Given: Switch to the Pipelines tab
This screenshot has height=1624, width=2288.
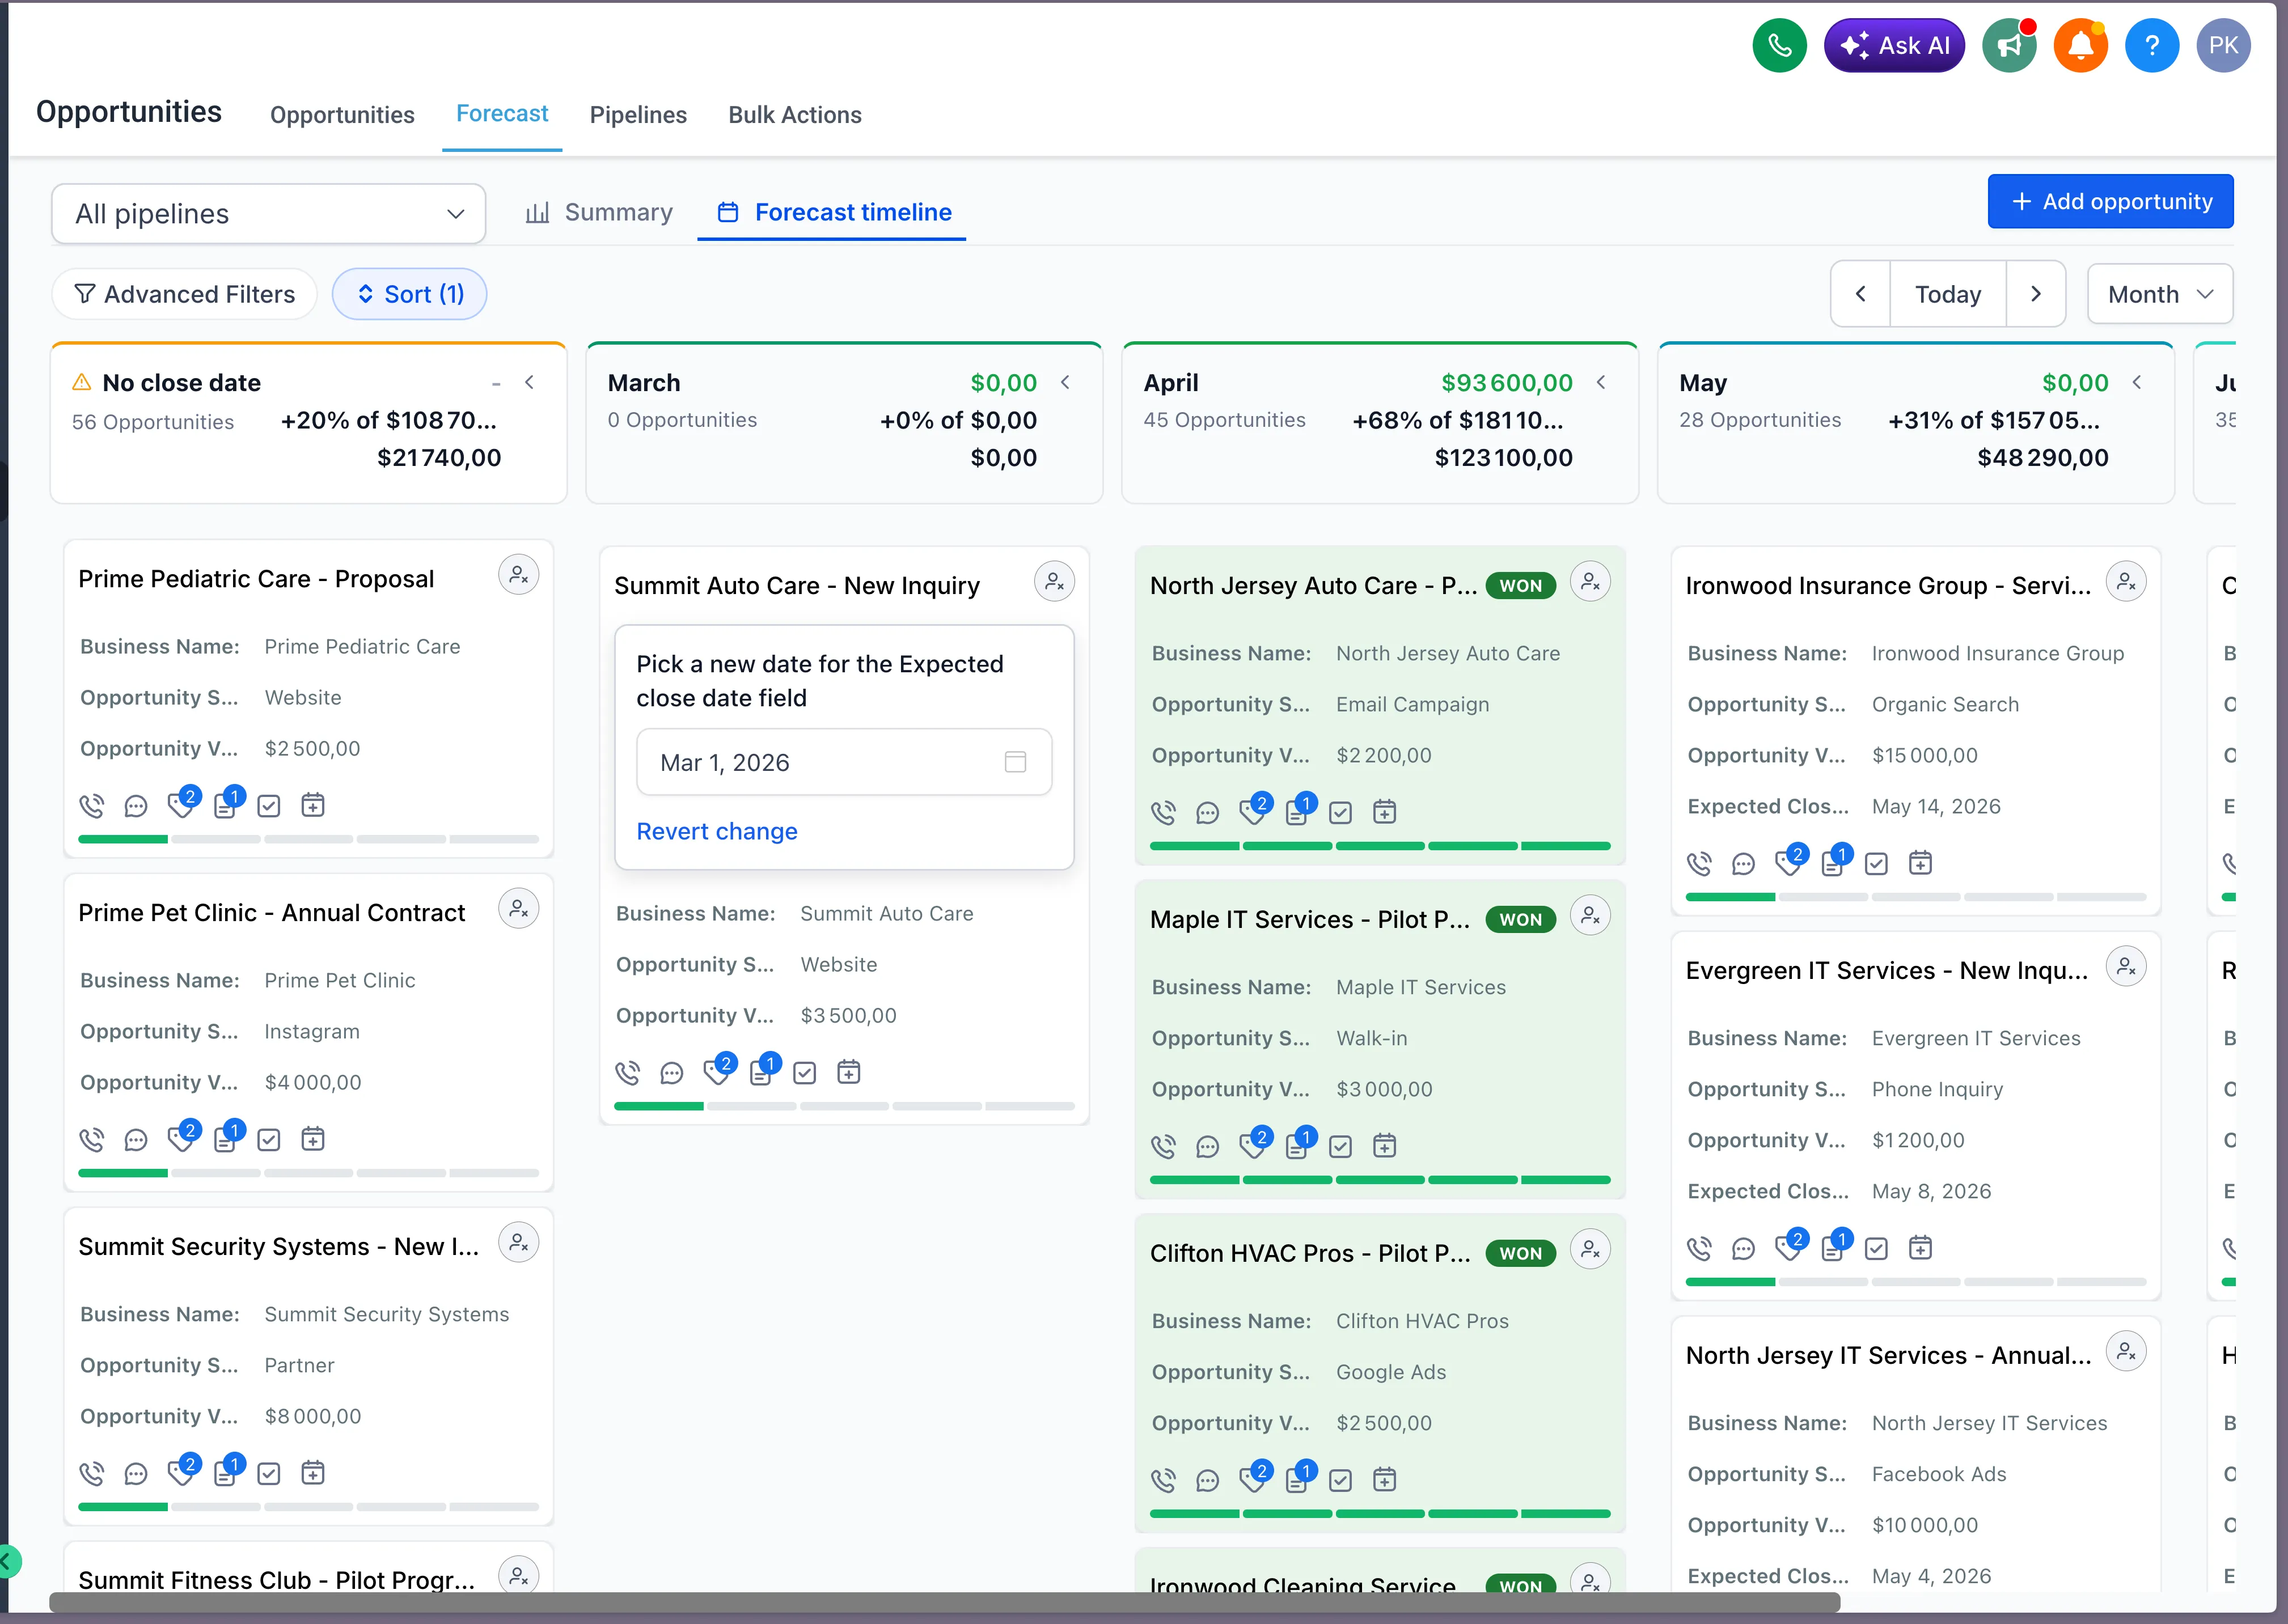Looking at the screenshot, I should (637, 115).
